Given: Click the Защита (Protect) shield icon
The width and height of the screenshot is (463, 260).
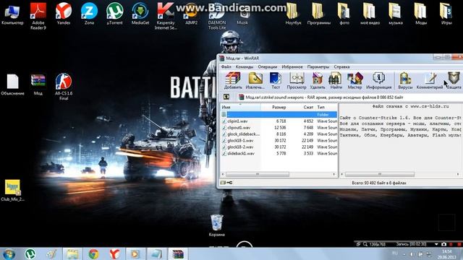Looking at the screenshot, I should (454, 80).
